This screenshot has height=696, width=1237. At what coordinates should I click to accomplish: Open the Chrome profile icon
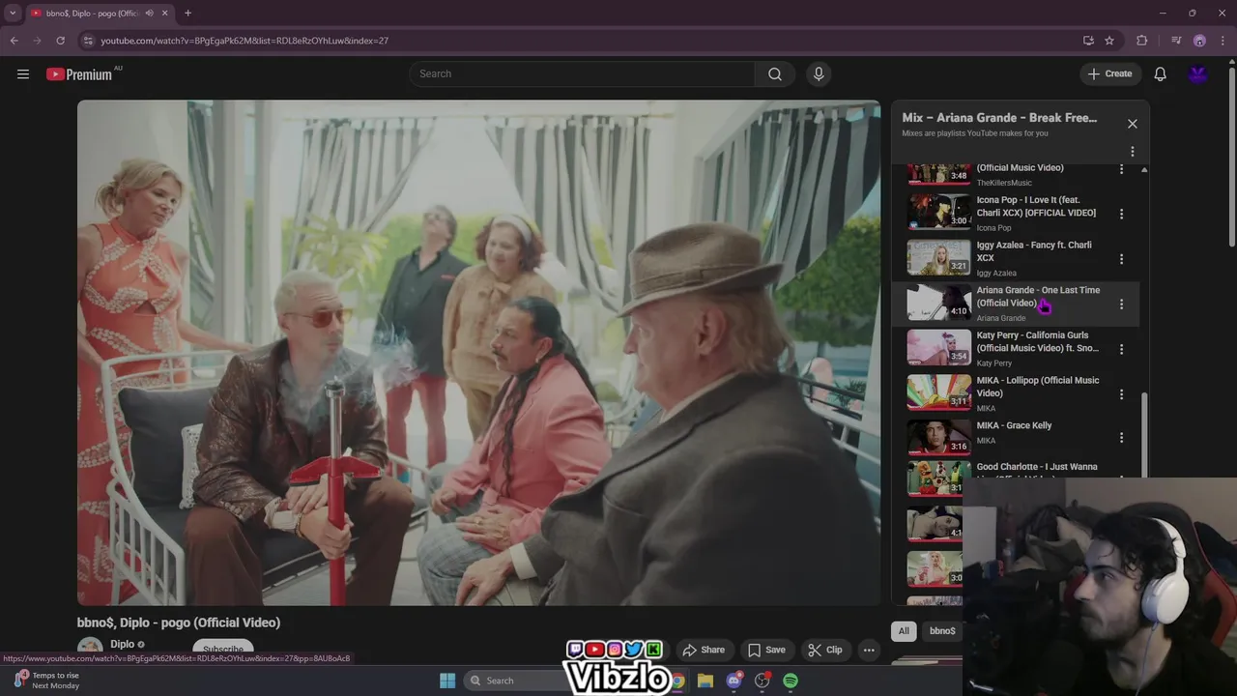tap(1199, 41)
